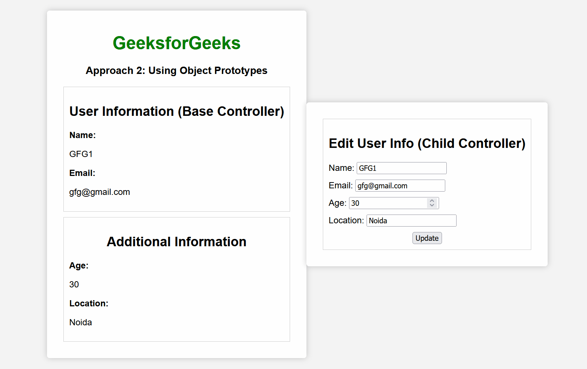Image resolution: width=587 pixels, height=369 pixels.
Task: Click the displayed gfg@gmail.com text
Action: (x=99, y=192)
